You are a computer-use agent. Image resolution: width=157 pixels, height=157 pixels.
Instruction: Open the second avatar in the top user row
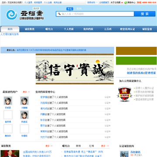click(x=24, y=101)
